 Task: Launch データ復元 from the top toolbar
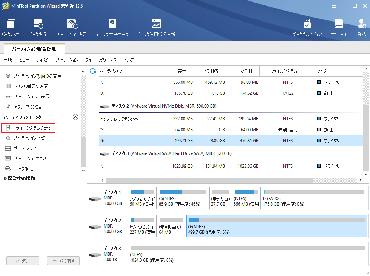click(x=38, y=28)
